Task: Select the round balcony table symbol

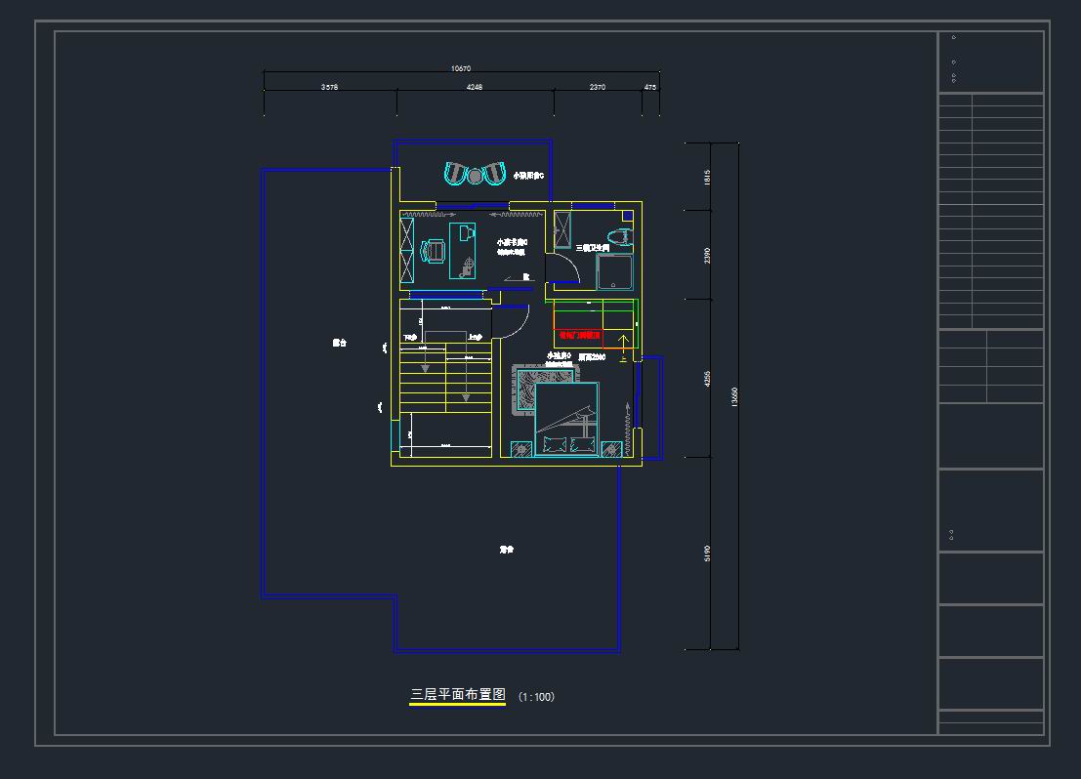Action: pos(475,176)
